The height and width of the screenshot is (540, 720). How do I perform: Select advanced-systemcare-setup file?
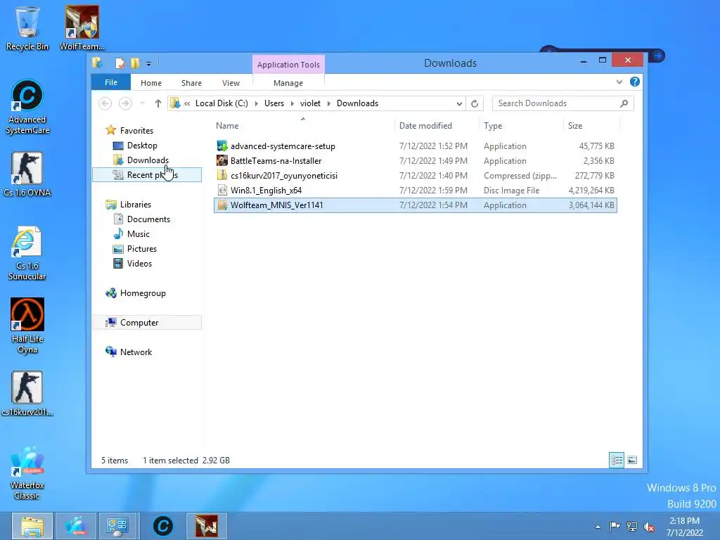[x=416, y=146]
